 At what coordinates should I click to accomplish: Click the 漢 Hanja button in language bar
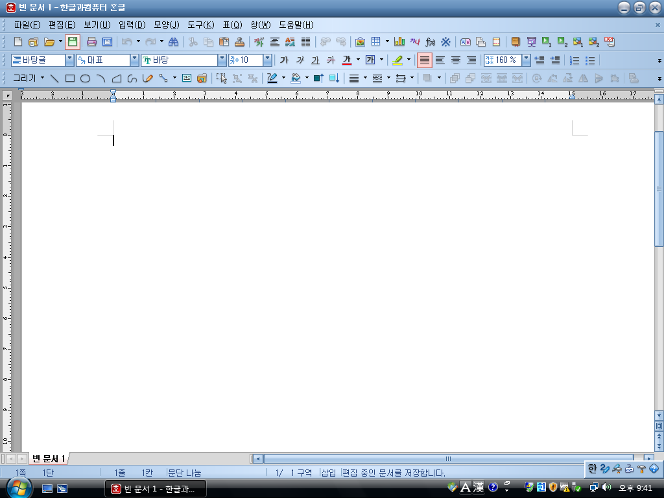[479, 488]
